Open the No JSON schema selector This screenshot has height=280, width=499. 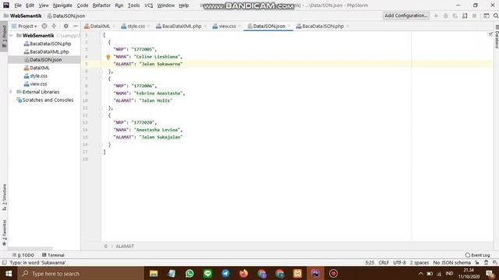coord(451,263)
